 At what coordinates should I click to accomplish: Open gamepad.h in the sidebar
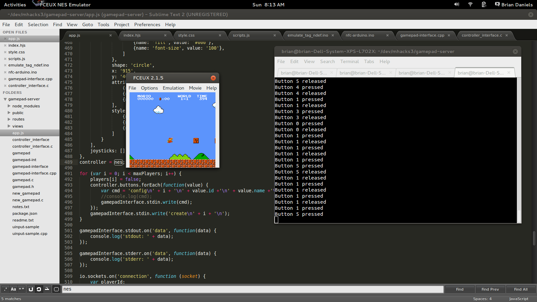tap(23, 187)
